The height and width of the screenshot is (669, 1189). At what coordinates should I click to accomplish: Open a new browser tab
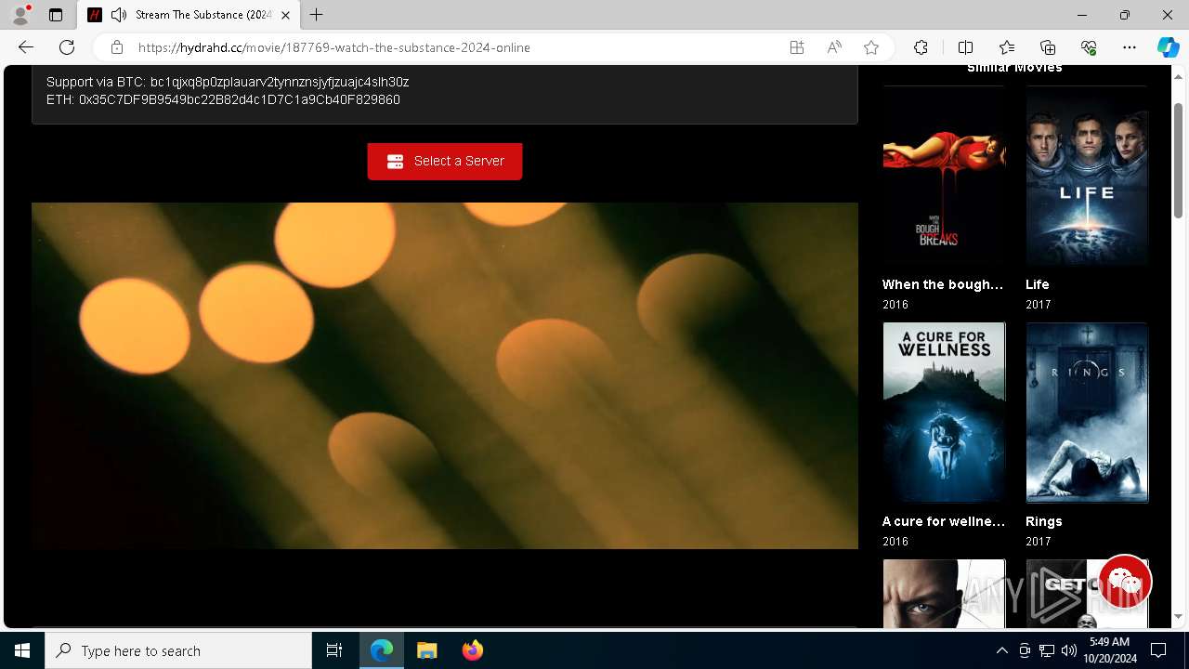tap(316, 15)
